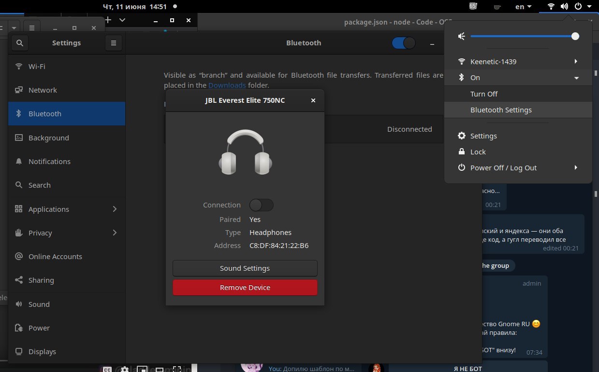599x372 pixels.
Task: Collapse the Bluetooth On submenu
Action: pos(576,78)
